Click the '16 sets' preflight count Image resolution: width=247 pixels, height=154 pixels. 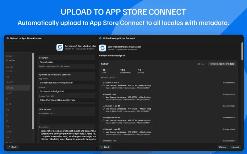pos(104,71)
